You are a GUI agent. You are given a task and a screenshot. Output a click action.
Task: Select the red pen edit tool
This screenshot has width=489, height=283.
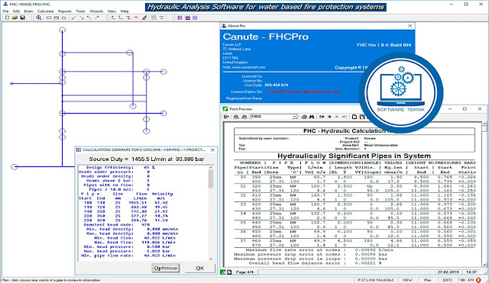point(144,18)
